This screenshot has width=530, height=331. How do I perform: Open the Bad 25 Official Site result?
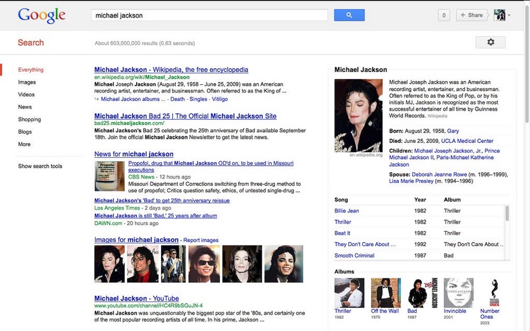click(x=185, y=116)
